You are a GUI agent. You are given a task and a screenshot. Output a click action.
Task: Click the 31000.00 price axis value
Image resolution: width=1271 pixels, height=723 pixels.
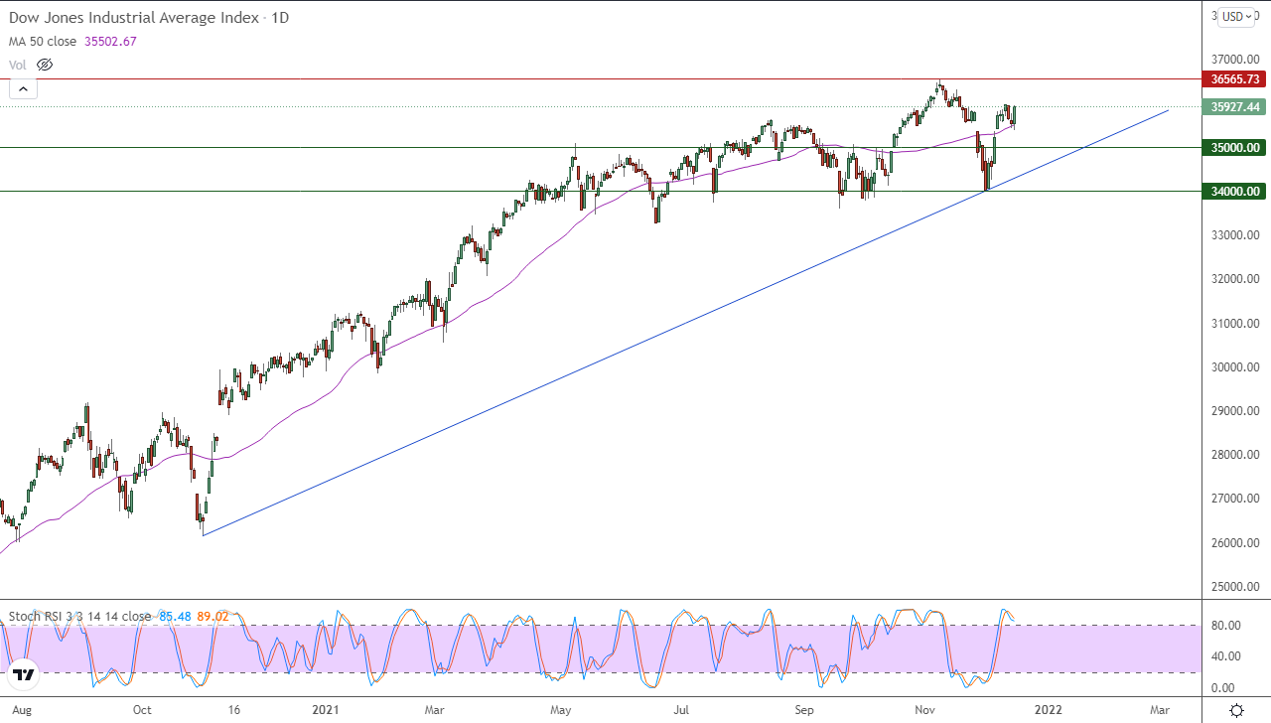click(1235, 324)
